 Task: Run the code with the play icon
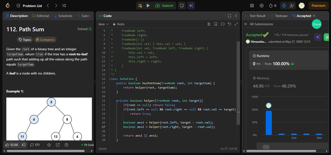[x=148, y=6]
